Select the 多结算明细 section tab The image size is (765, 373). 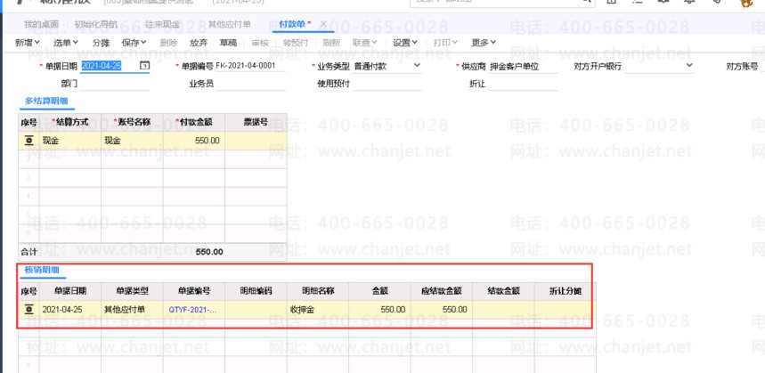click(x=47, y=101)
